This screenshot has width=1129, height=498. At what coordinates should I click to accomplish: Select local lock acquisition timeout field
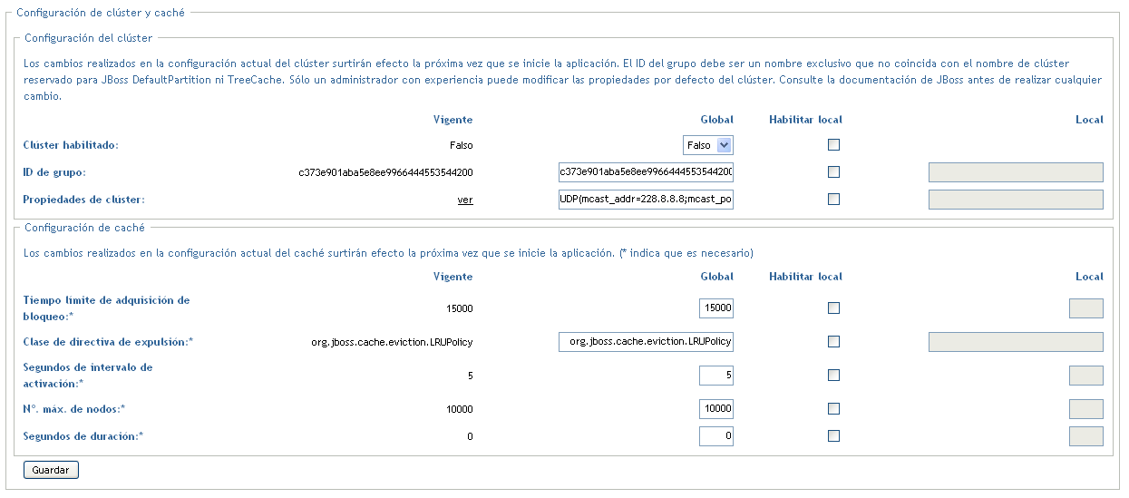(x=1086, y=308)
